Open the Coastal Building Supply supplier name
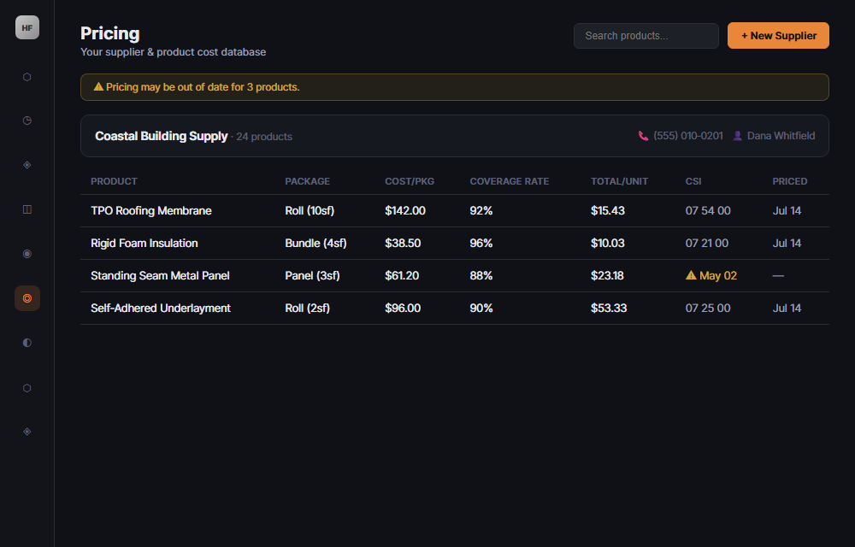Viewport: 855px width, 547px height. [x=162, y=136]
